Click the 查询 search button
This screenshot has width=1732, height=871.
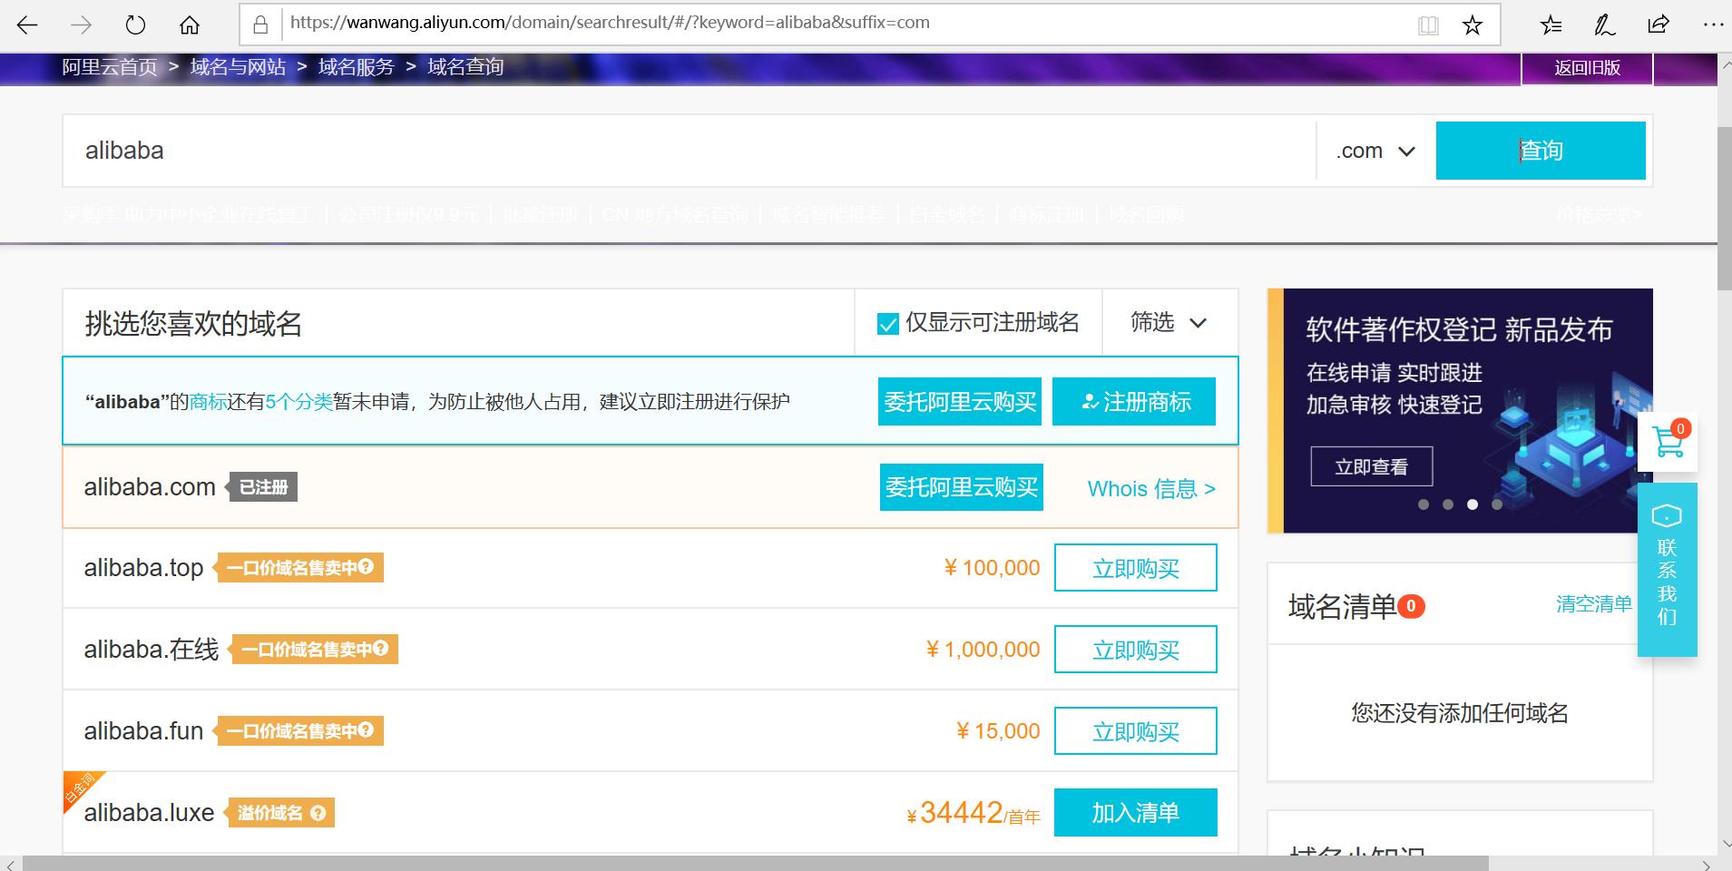click(1541, 151)
